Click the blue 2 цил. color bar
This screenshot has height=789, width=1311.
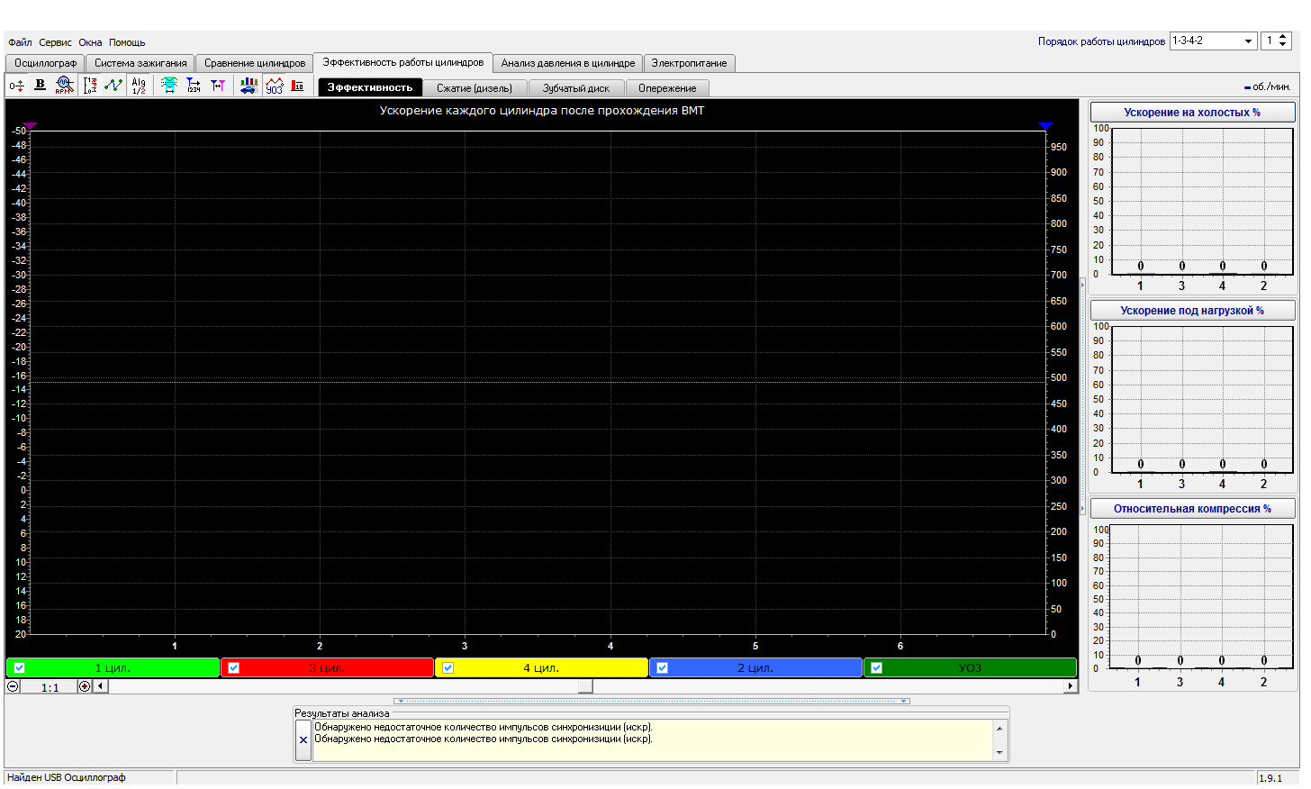[x=755, y=668]
